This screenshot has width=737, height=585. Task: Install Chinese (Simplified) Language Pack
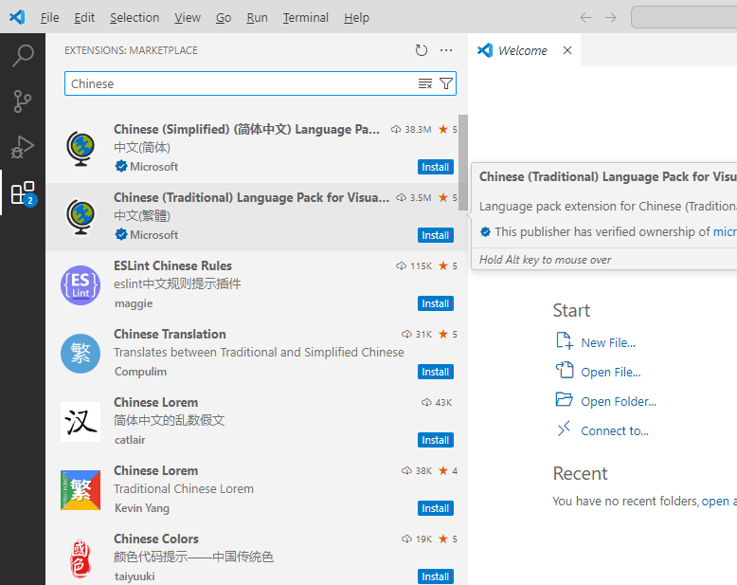pos(435,167)
